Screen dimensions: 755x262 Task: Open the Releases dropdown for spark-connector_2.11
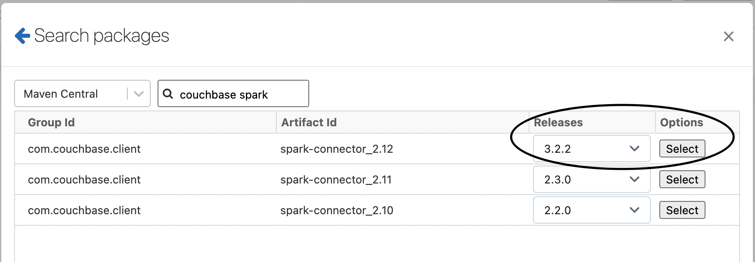point(591,179)
